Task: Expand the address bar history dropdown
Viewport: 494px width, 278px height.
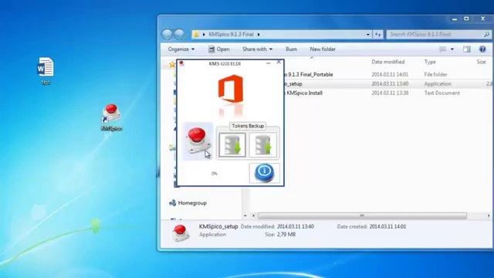Action: pos(367,34)
